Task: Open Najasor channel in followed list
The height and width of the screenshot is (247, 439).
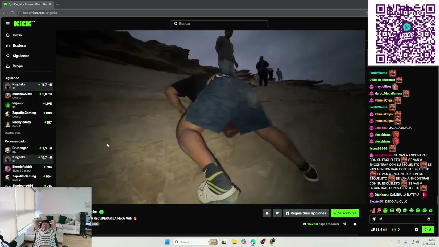Action: pos(28,105)
